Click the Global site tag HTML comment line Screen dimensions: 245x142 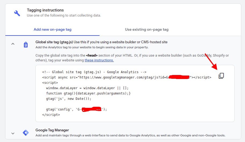tap(94, 72)
